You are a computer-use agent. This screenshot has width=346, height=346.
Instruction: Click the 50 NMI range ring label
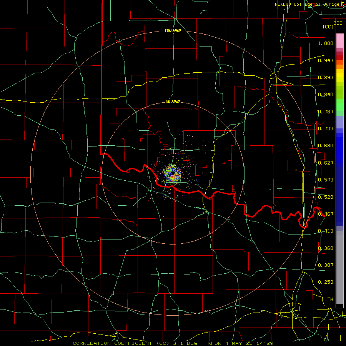point(173,101)
